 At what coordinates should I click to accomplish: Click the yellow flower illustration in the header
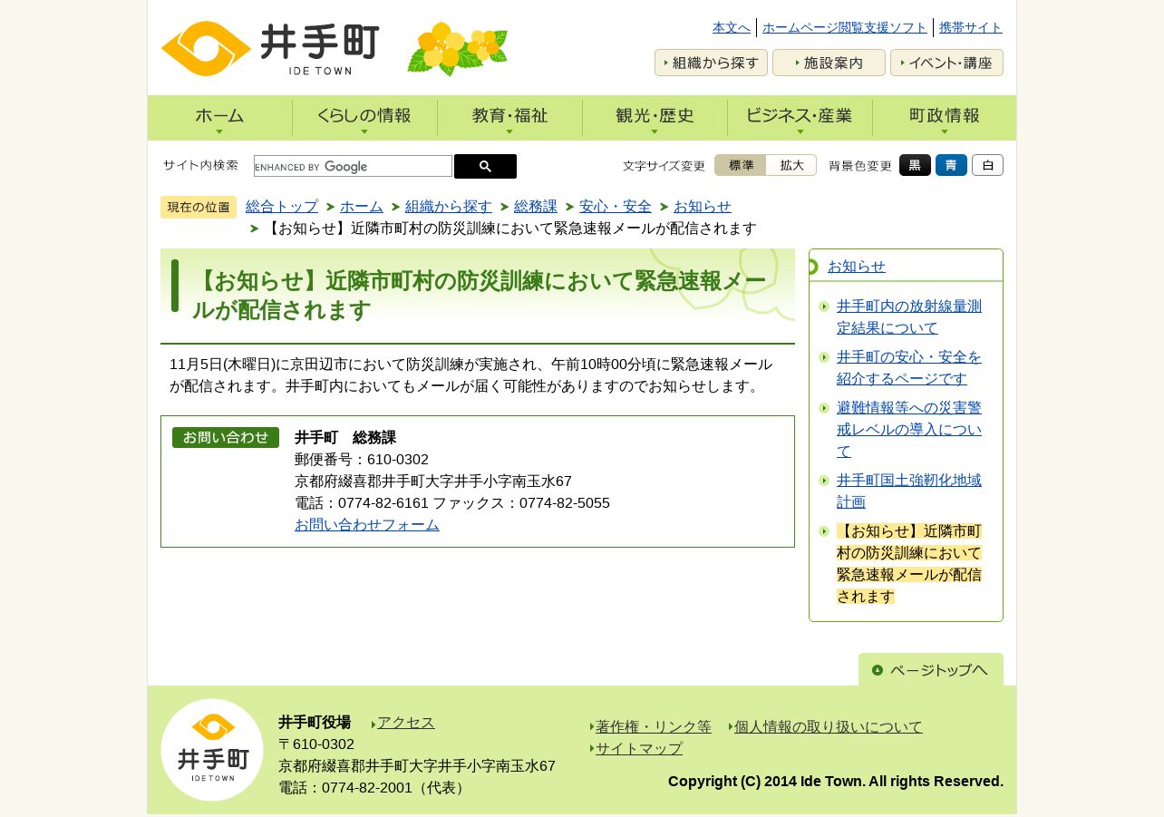[x=457, y=49]
